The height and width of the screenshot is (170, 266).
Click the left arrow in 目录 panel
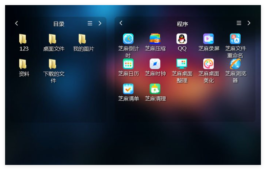click(17, 23)
